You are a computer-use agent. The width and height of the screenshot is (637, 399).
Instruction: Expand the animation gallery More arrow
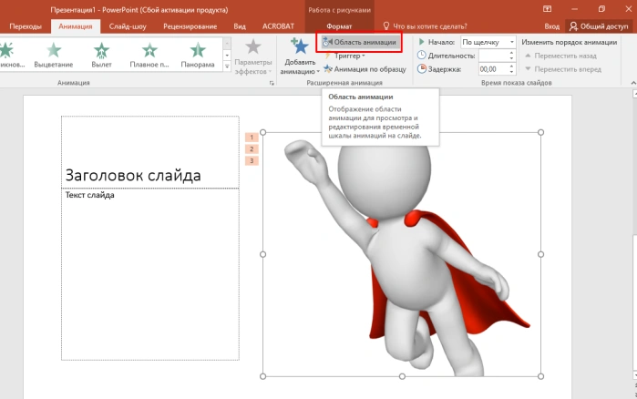click(227, 66)
